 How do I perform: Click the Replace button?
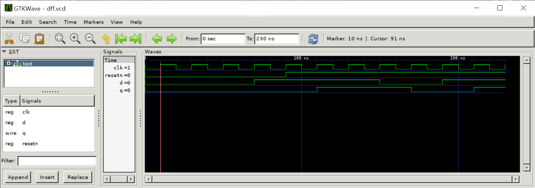click(78, 177)
